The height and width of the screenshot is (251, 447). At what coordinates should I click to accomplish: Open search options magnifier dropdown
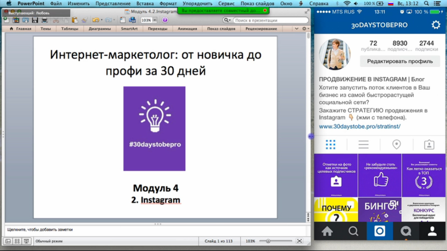click(x=227, y=20)
